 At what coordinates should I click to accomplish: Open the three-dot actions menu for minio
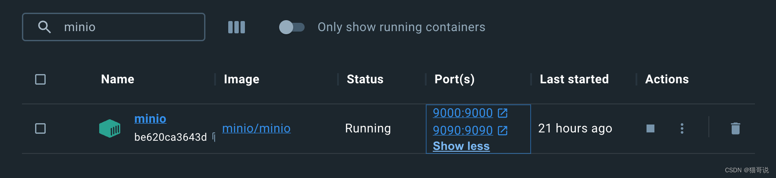pyautogui.click(x=682, y=128)
